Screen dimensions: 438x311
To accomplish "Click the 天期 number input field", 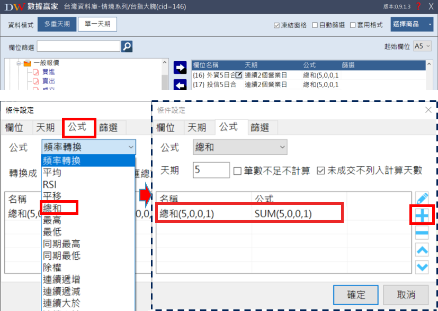I will tap(211, 171).
